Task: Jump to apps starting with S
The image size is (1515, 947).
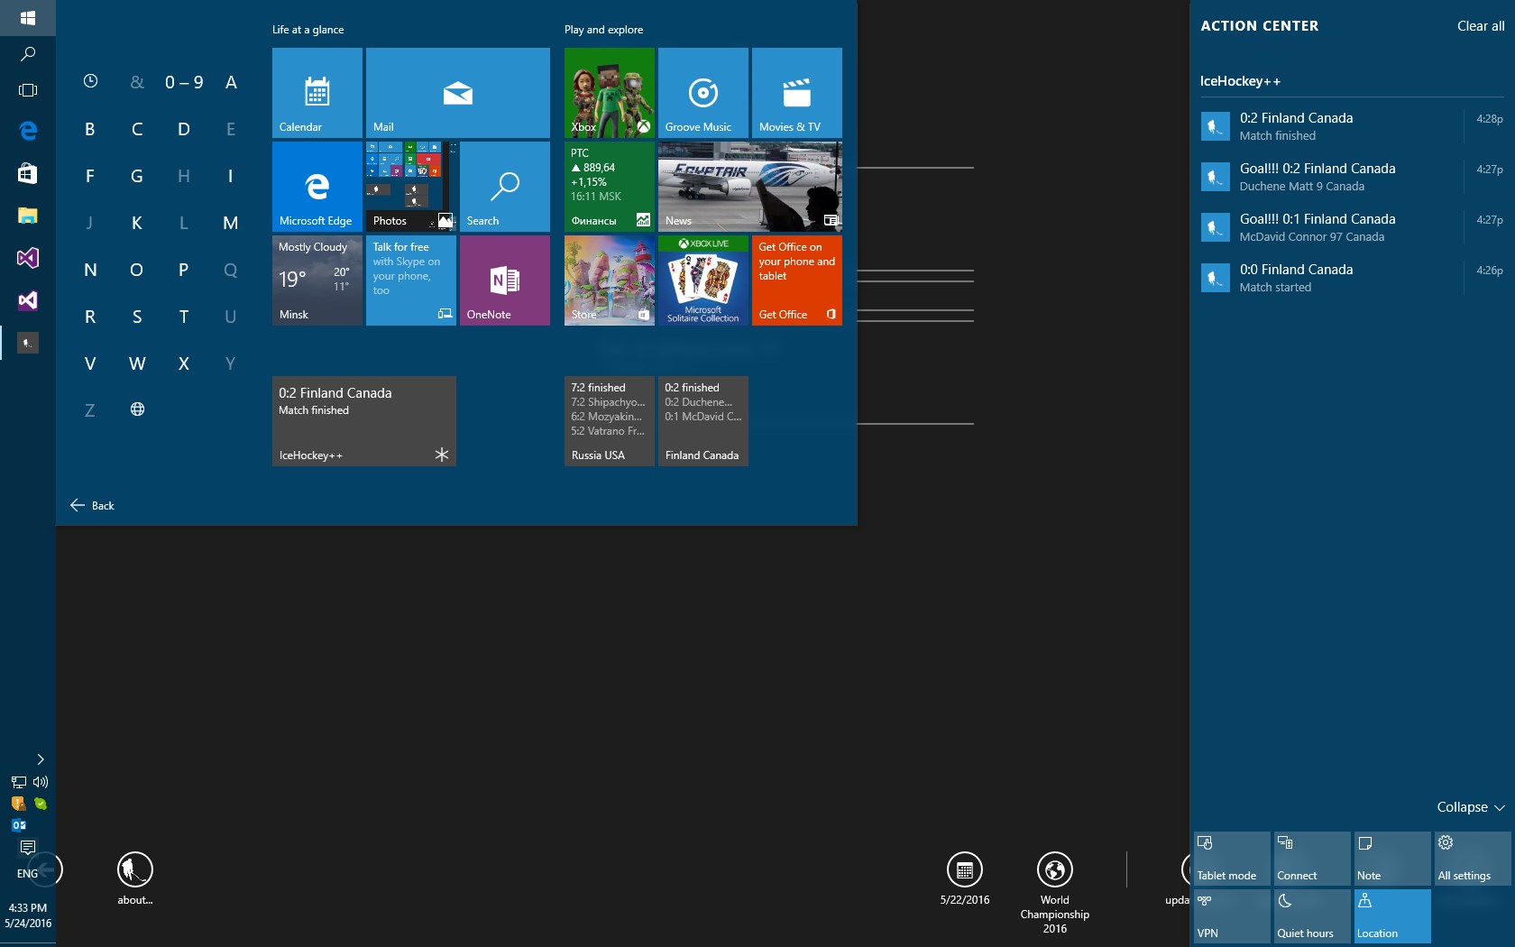Action: pyautogui.click(x=137, y=317)
